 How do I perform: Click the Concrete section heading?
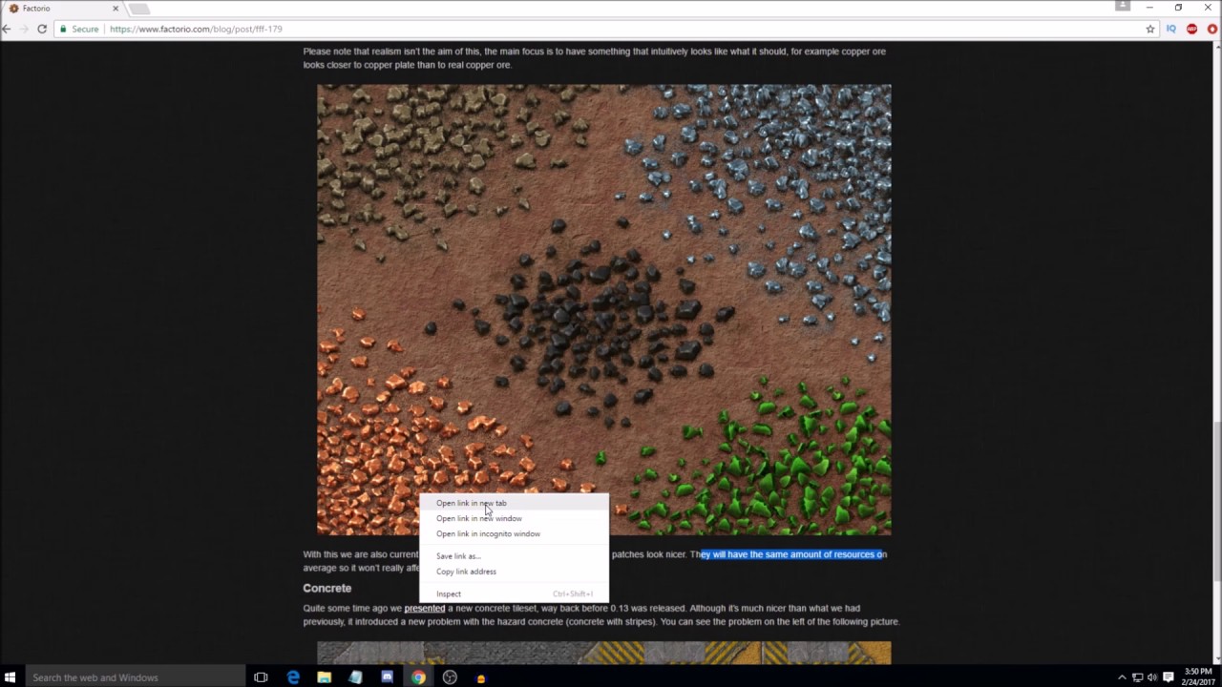click(327, 588)
